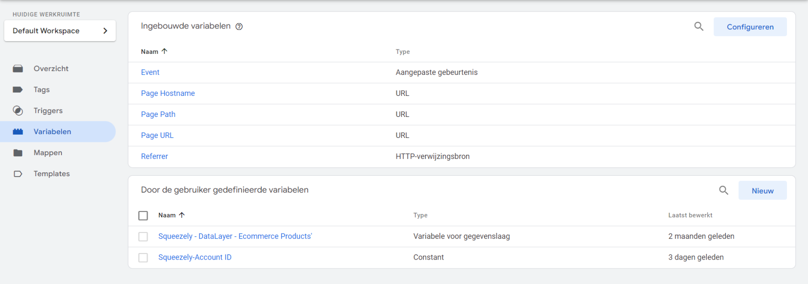The width and height of the screenshot is (808, 284).
Task: Click the Tags label icon
Action: coord(18,90)
